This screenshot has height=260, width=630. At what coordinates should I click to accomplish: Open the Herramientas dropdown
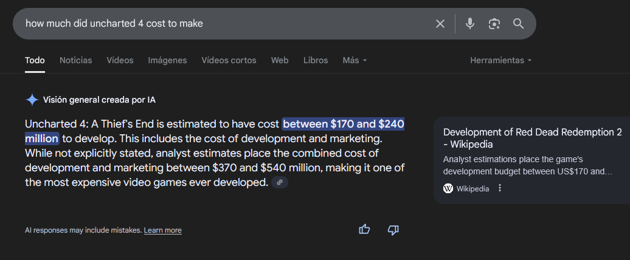coord(501,60)
